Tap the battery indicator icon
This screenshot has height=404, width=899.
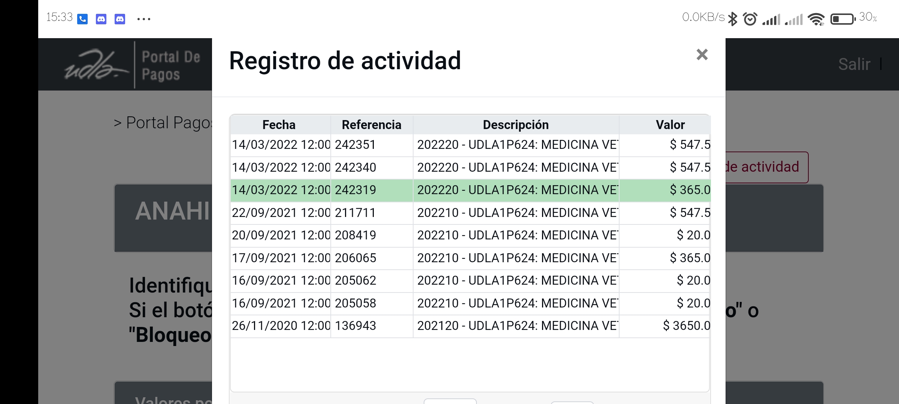(843, 19)
